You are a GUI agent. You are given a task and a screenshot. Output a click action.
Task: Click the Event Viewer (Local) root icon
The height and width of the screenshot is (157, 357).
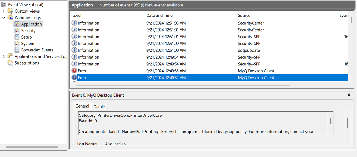tap(4, 5)
